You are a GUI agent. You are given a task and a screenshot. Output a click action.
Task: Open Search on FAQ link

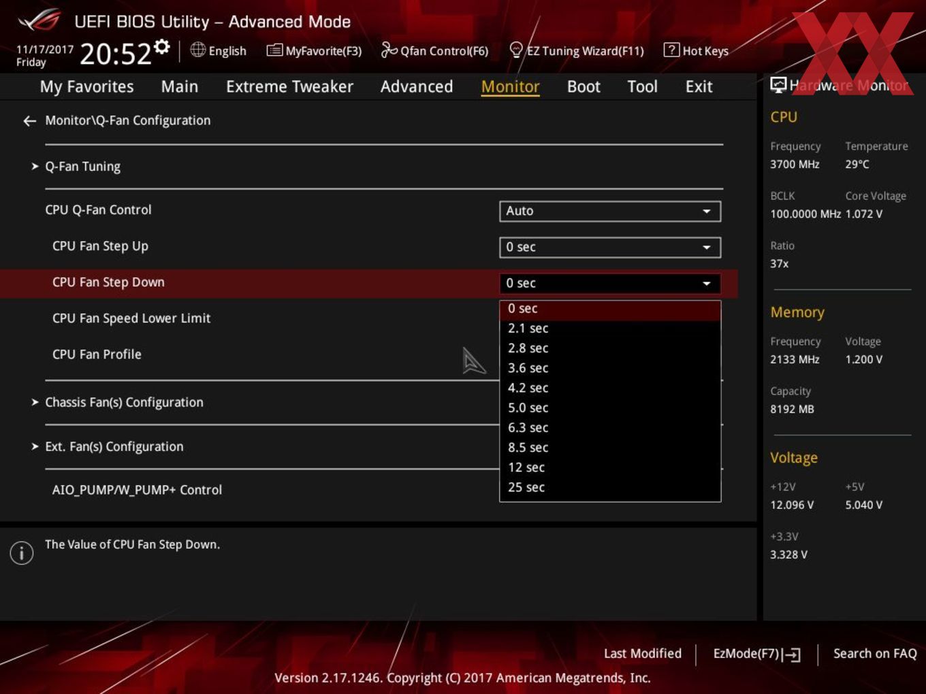pyautogui.click(x=875, y=654)
